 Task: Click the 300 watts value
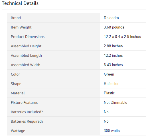pos(112,131)
